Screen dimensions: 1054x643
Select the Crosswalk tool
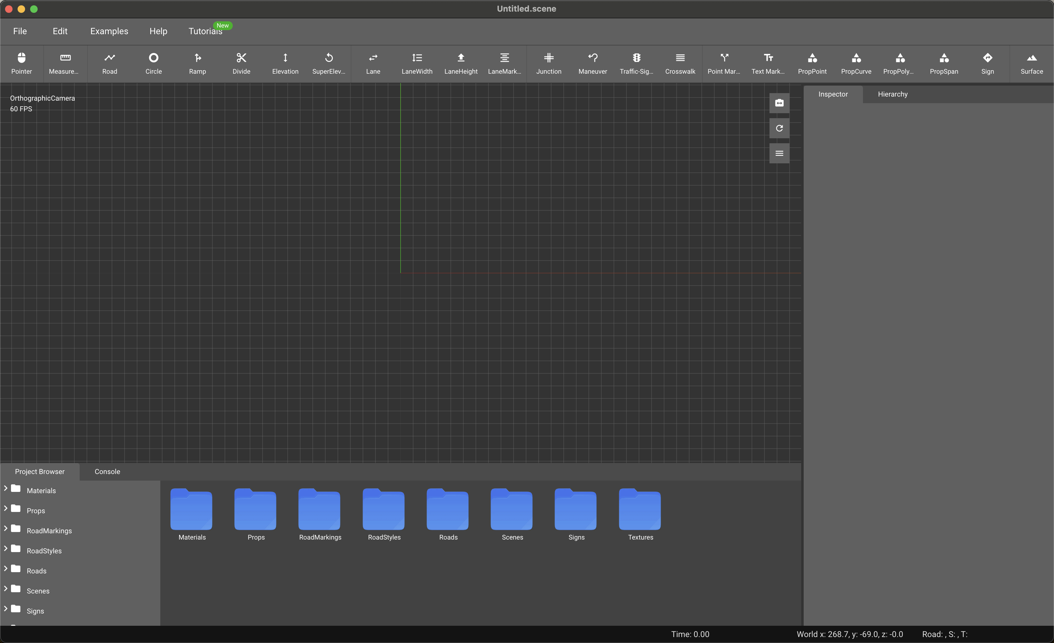(x=680, y=64)
